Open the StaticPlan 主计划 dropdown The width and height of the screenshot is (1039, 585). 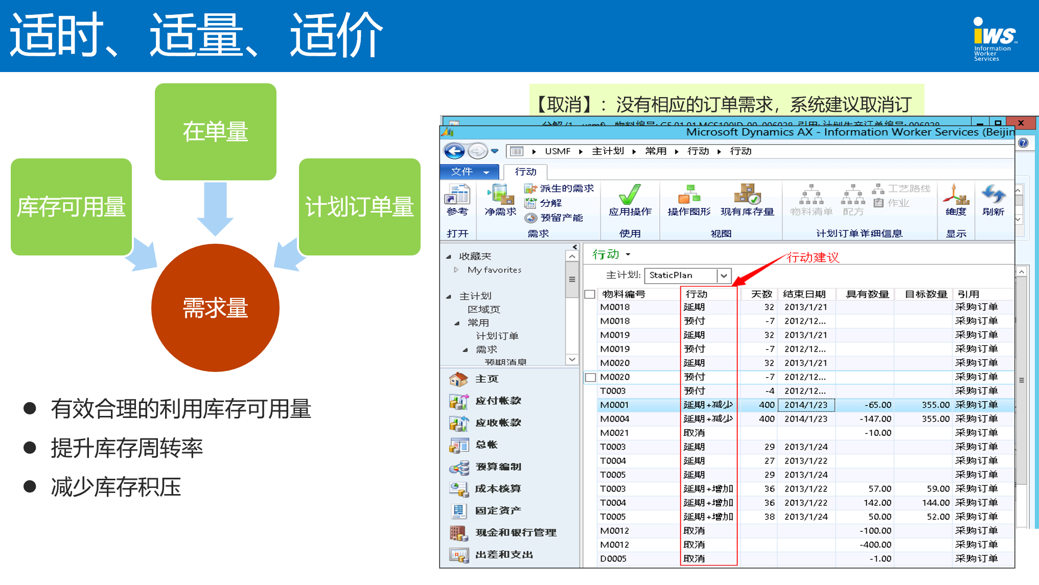[724, 275]
